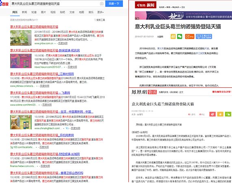The height and width of the screenshot is (183, 232).
Task: Expand dropdown arrow beside news.hexun.com URL
Action: (x=65, y=67)
